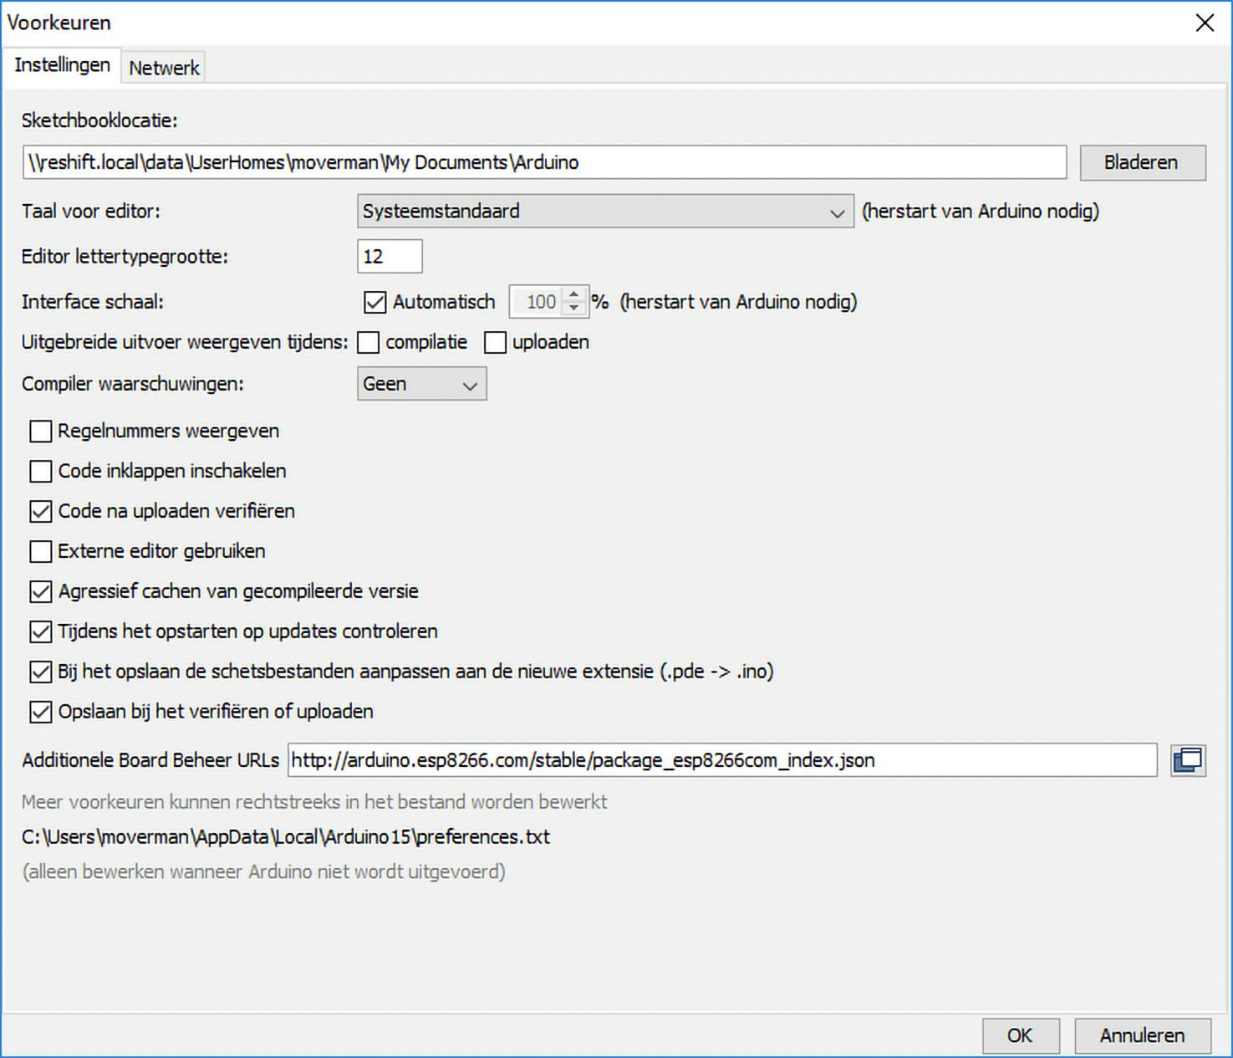Open the Additional Board Beheer URLs editor icon
The height and width of the screenshot is (1058, 1233).
pyautogui.click(x=1188, y=760)
